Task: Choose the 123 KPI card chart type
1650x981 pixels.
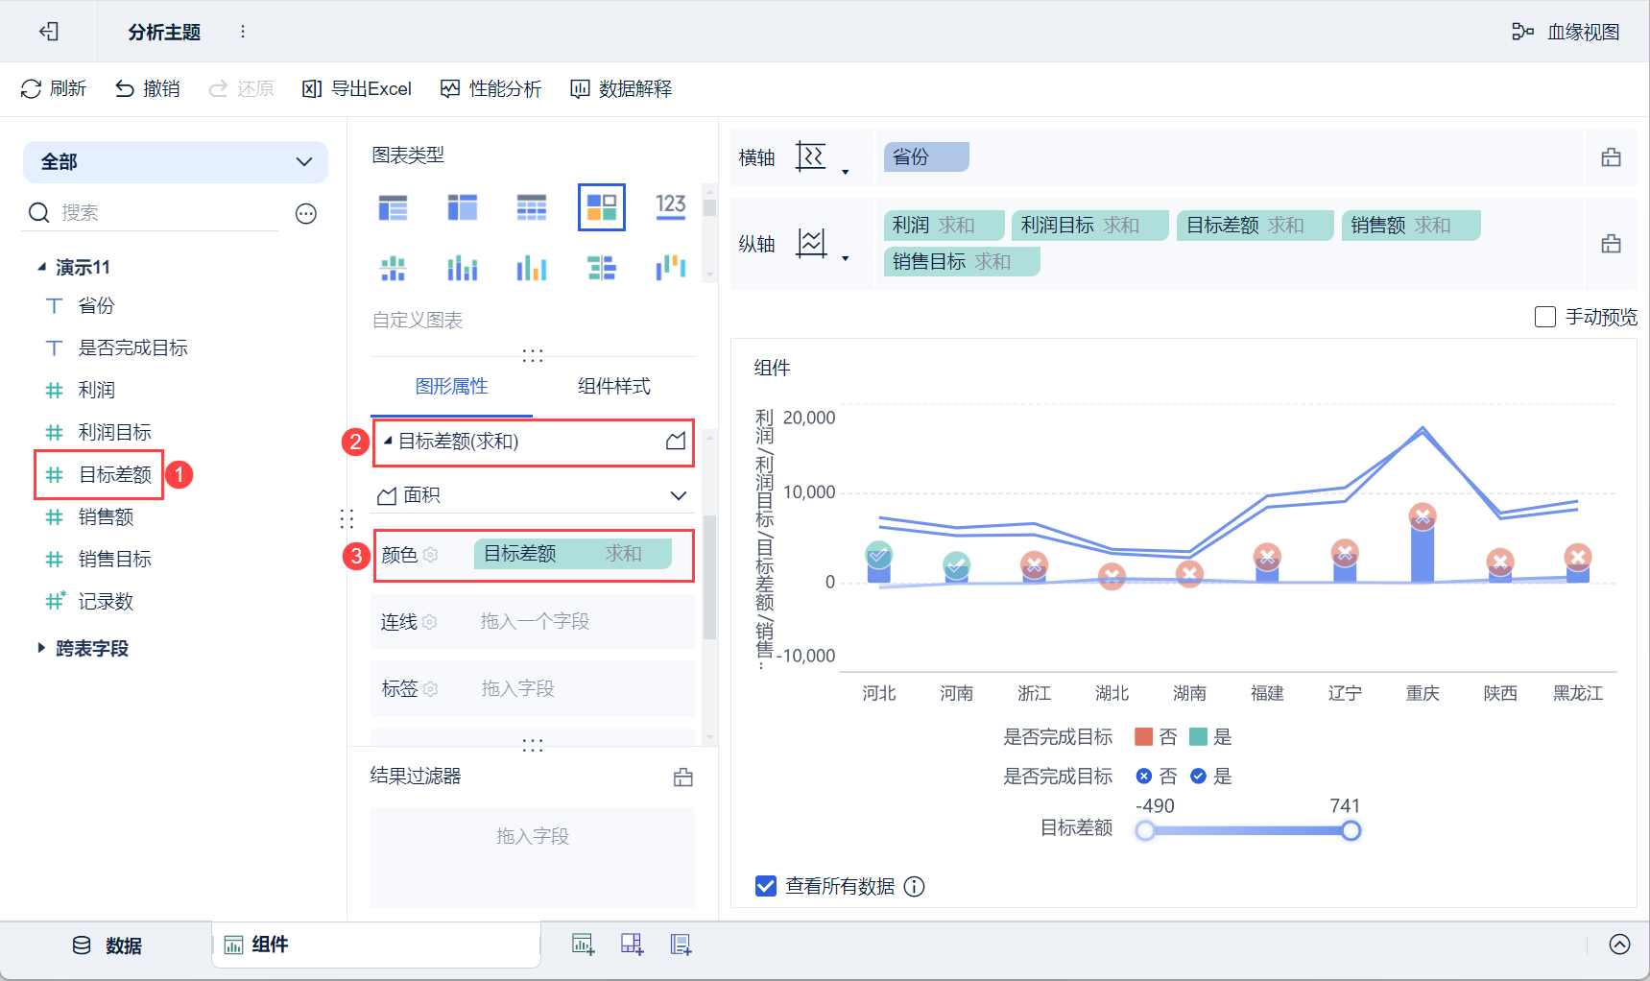Action: tap(671, 206)
